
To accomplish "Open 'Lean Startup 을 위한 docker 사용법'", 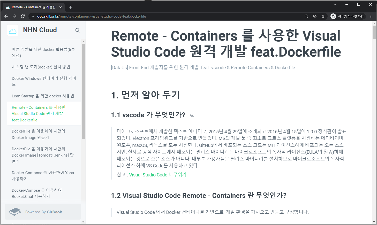I will pos(44,96).
